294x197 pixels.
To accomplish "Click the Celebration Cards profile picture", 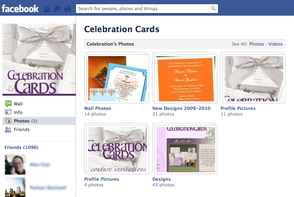I will click(39, 59).
